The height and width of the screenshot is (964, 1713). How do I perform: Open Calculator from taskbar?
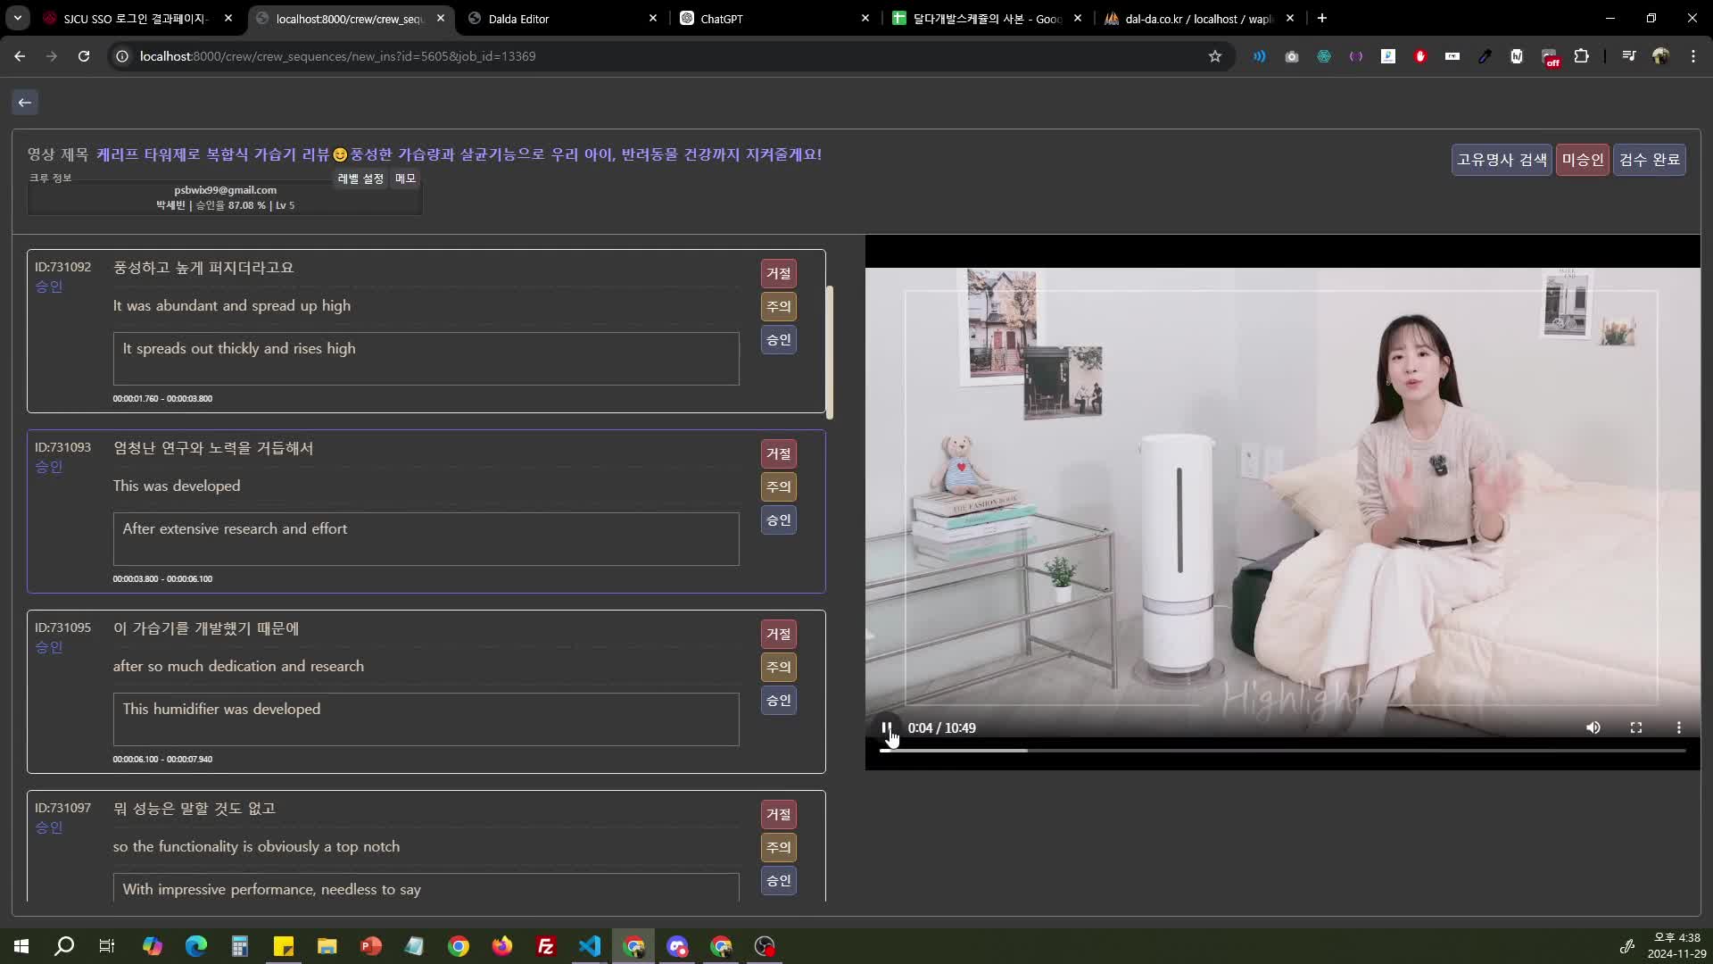pyautogui.click(x=240, y=946)
